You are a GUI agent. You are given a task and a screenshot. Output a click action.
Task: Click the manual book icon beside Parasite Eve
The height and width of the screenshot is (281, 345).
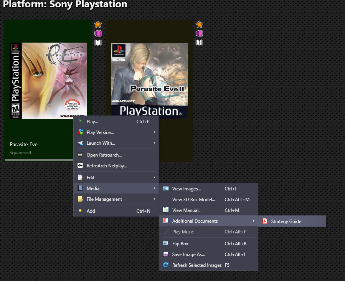[x=98, y=43]
